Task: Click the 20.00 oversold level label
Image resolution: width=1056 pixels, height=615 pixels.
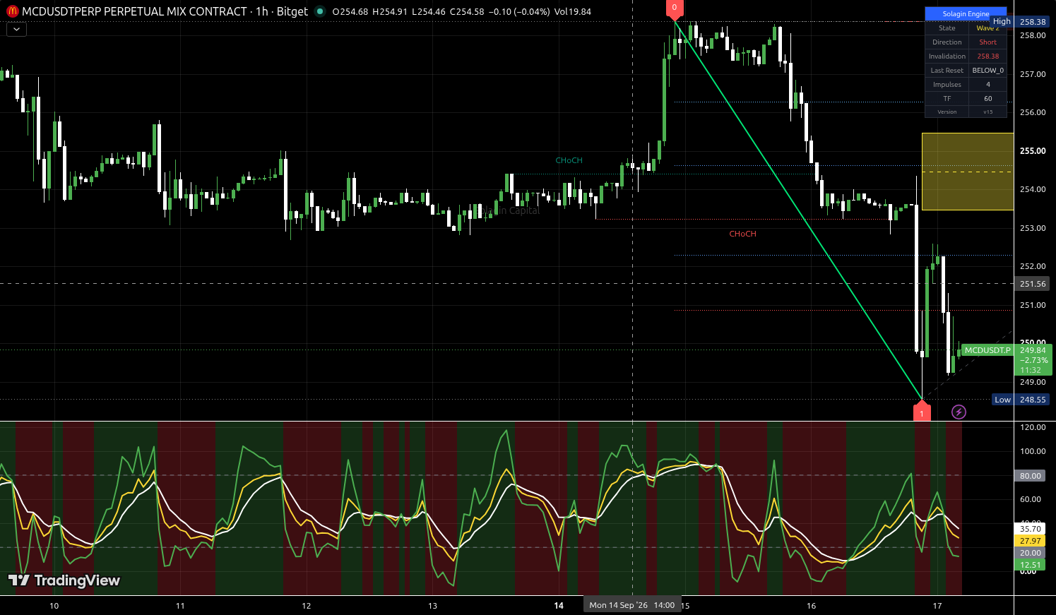Action: tap(1031, 553)
